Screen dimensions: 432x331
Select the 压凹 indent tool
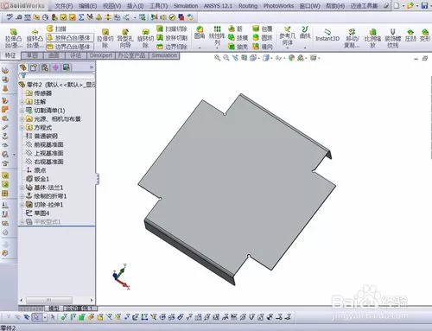(x=410, y=35)
